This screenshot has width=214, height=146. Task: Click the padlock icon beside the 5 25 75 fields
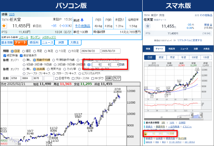point(146,134)
